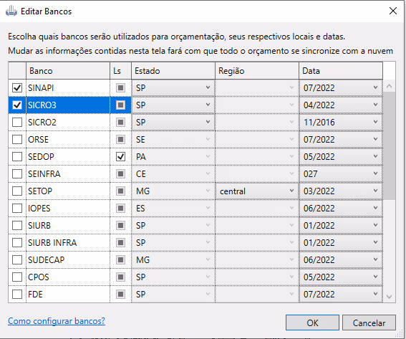406x339 pixels.
Task: Tick the CPOS bank checkbox
Action: click(17, 277)
